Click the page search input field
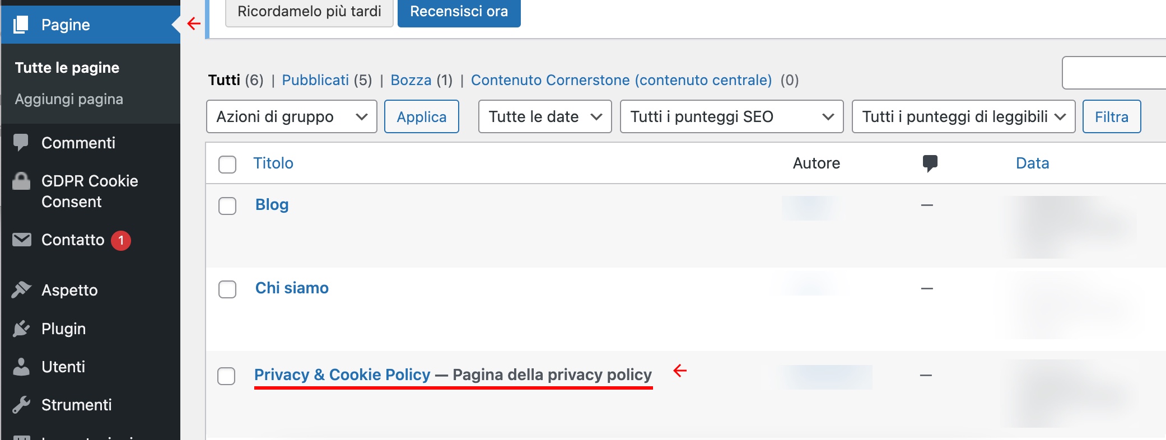The width and height of the screenshot is (1166, 440). [x=1114, y=73]
